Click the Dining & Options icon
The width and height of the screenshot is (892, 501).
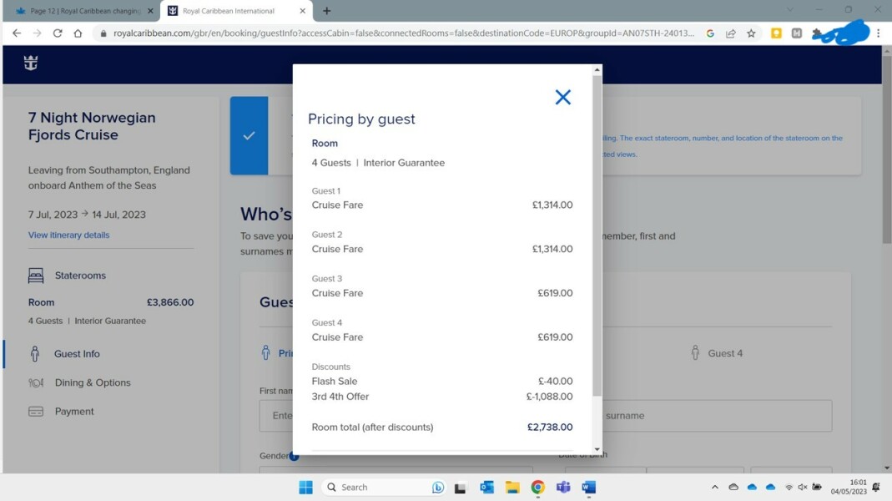pyautogui.click(x=36, y=382)
